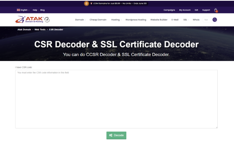The image size is (234, 142).
Task: Expand the Domain menu
Action: coord(80,20)
